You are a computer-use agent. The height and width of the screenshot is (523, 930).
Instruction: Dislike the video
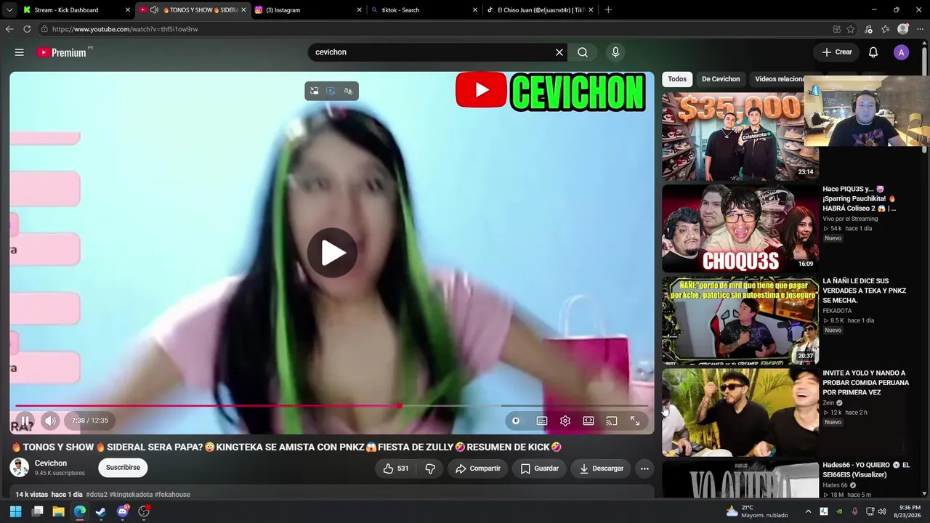(x=430, y=469)
